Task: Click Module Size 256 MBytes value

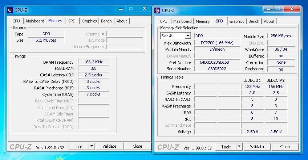Action: 281,36
